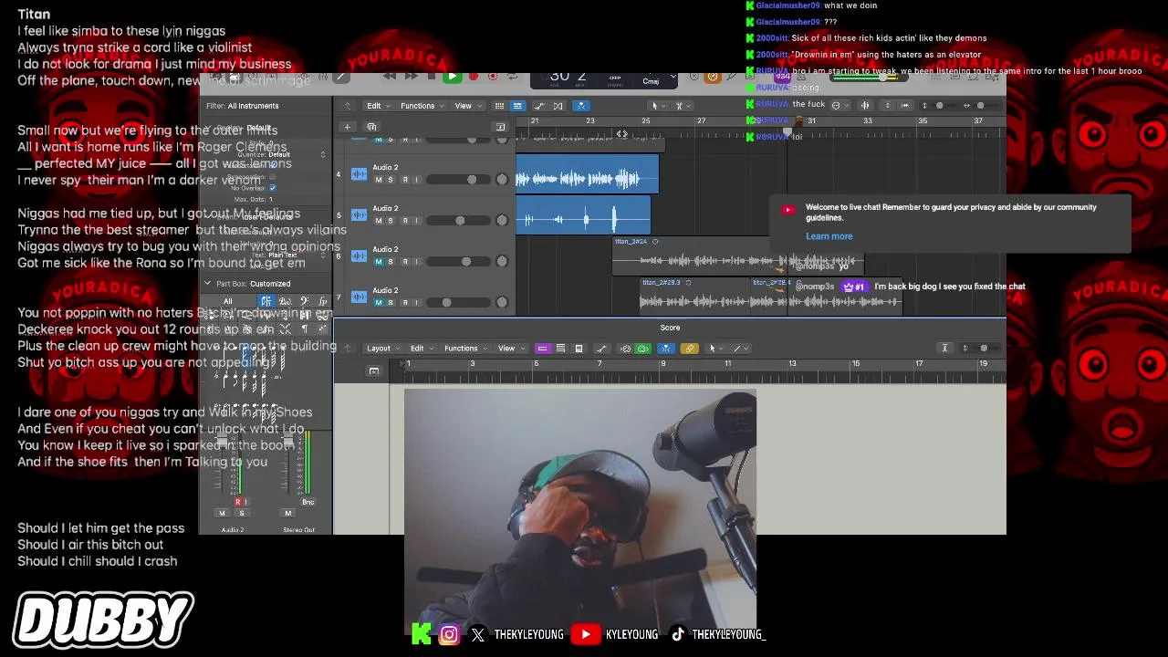Mute track 4 with its M button

point(378,180)
